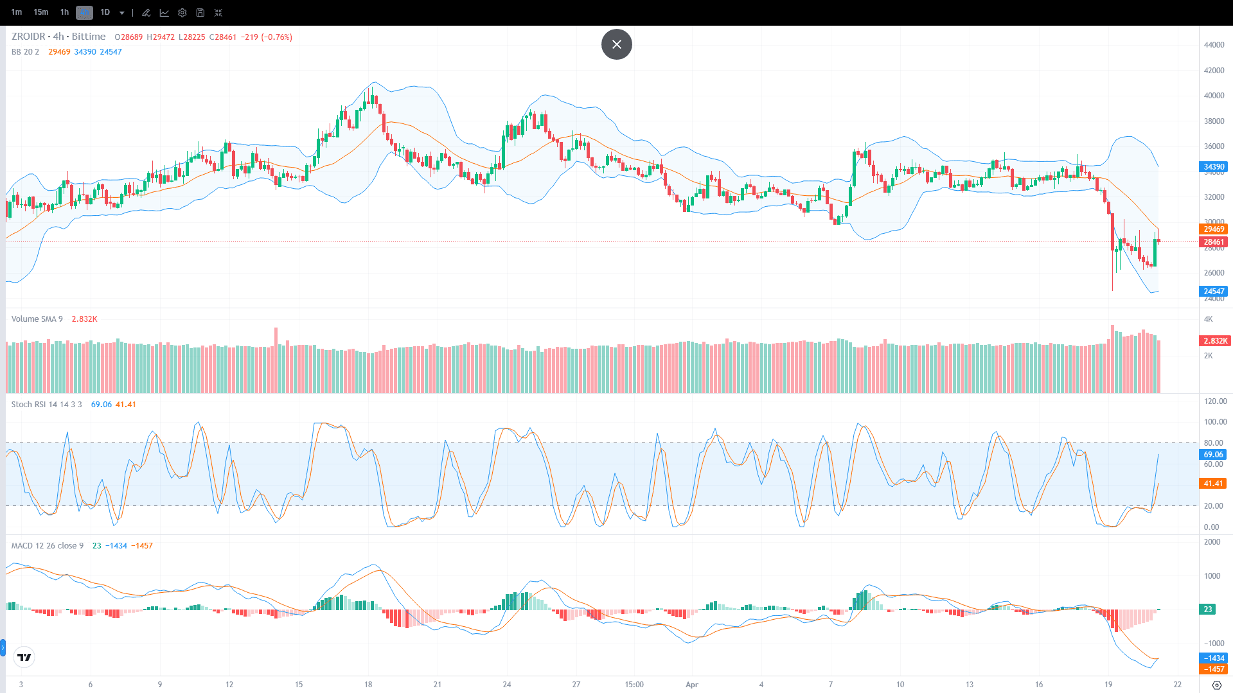
Task: Select the drawing/pen tool icon
Action: click(146, 12)
